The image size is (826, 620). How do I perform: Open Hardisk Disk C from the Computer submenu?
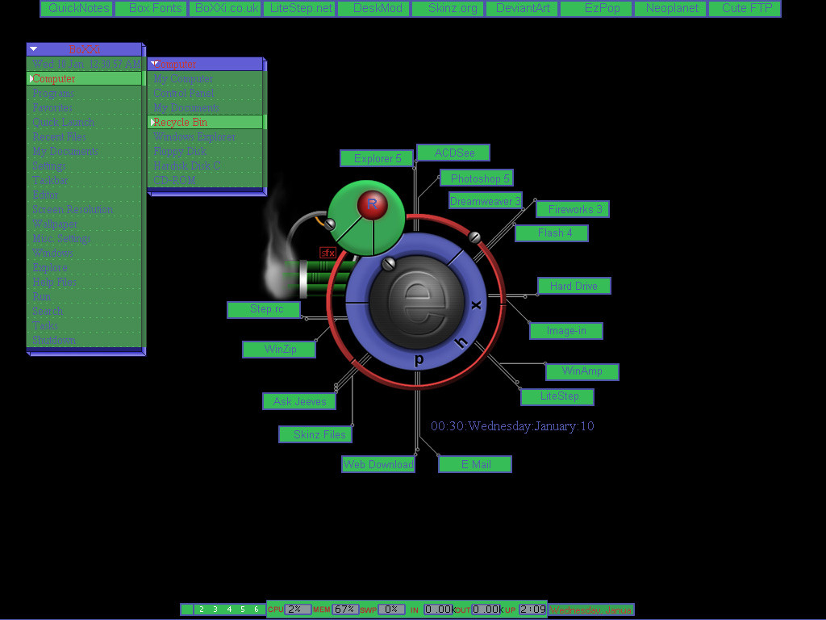point(205,166)
